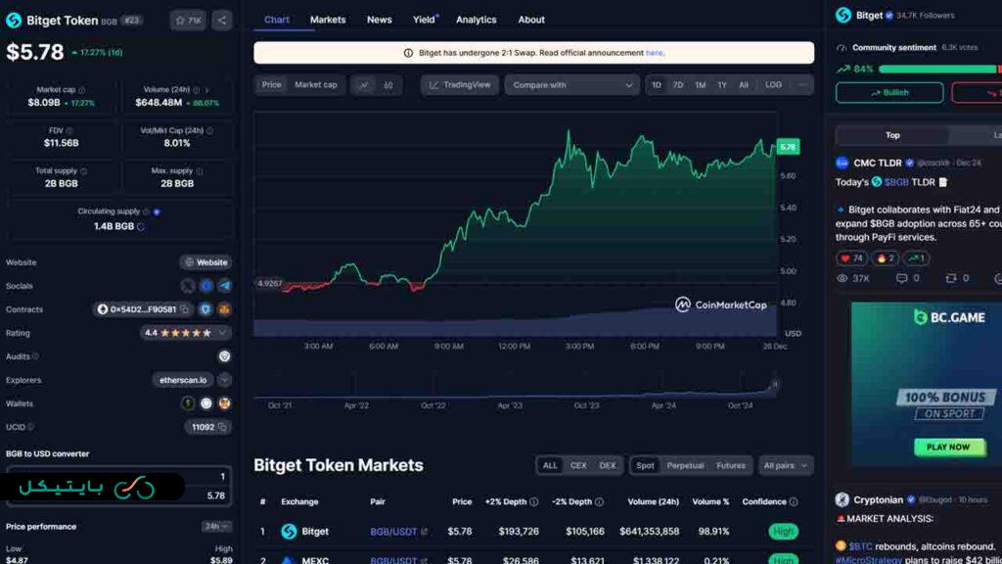The height and width of the screenshot is (564, 1002).
Task: Open the Analytics tab
Action: point(476,20)
